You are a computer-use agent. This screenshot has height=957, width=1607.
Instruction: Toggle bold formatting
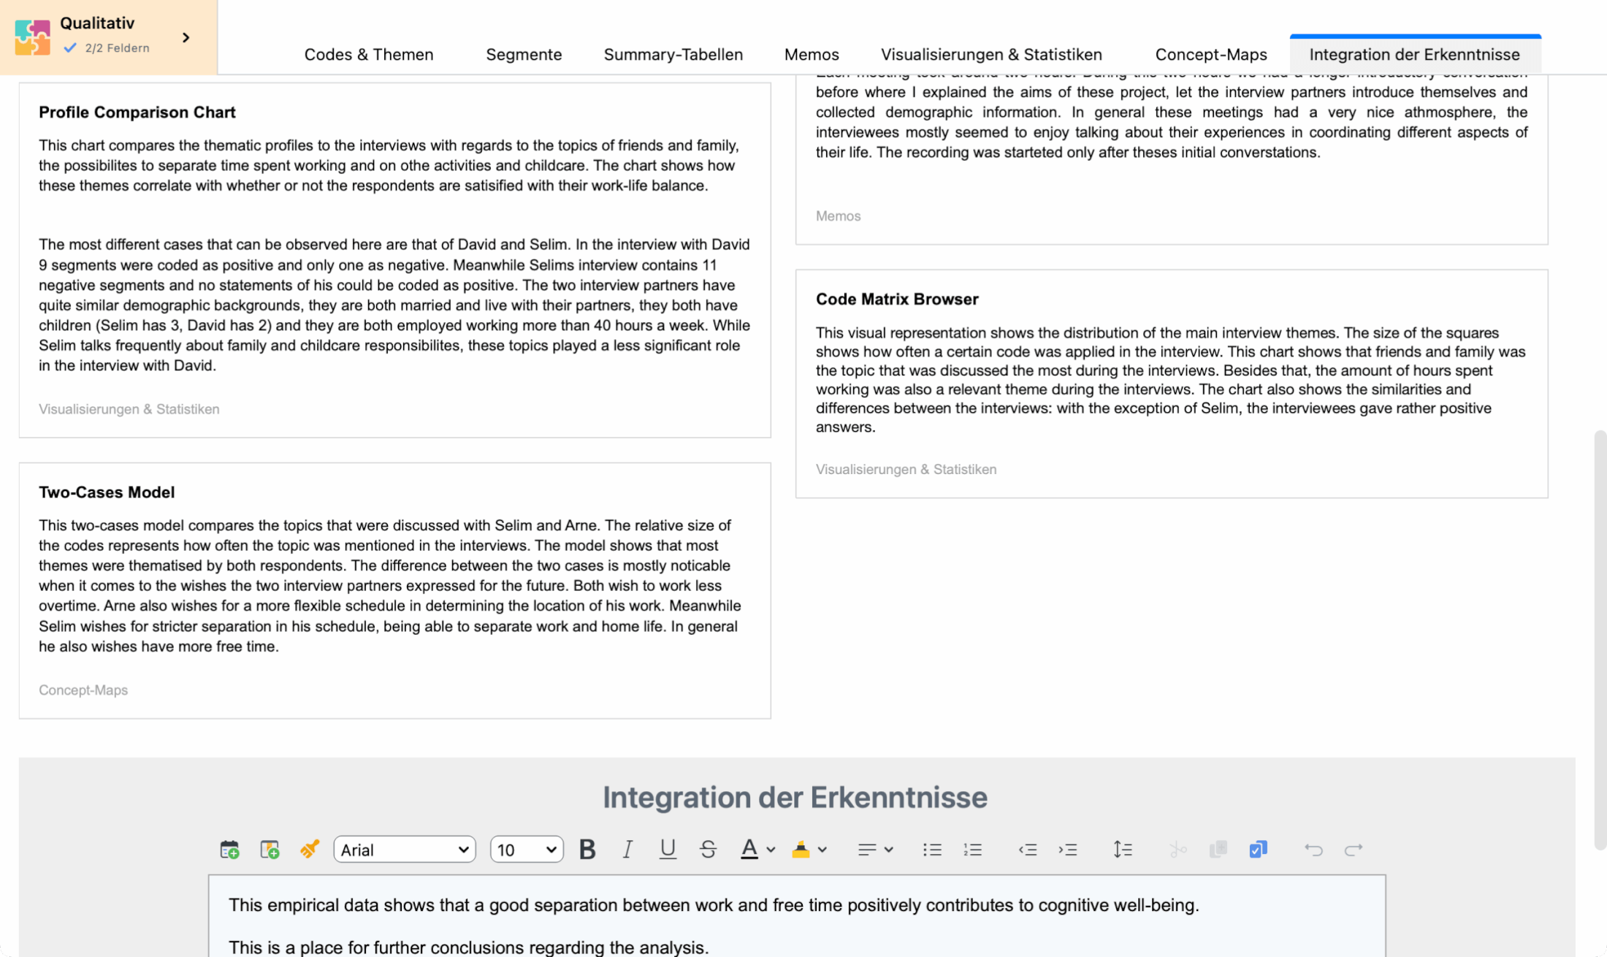(x=587, y=850)
